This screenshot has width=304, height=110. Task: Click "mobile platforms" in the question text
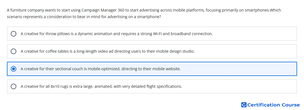(x=188, y=10)
